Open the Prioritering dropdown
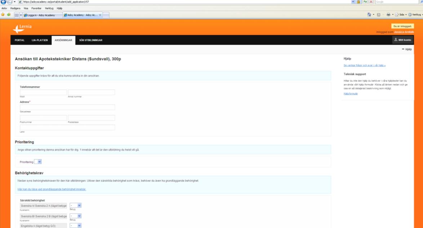Image resolution: width=423 pixels, height=228 pixels. 38,162
